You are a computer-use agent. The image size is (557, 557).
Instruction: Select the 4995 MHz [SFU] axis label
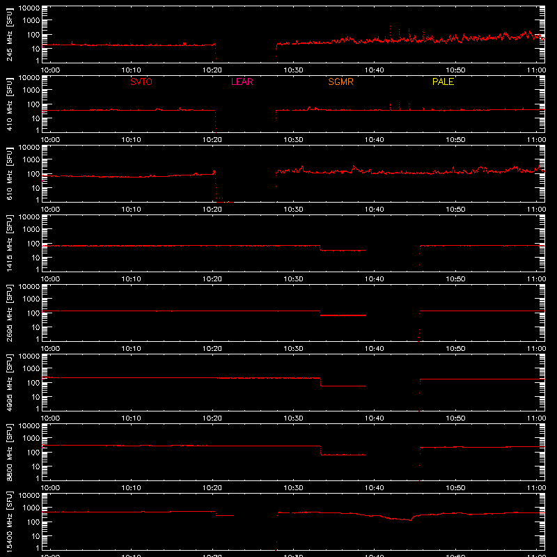(10, 382)
